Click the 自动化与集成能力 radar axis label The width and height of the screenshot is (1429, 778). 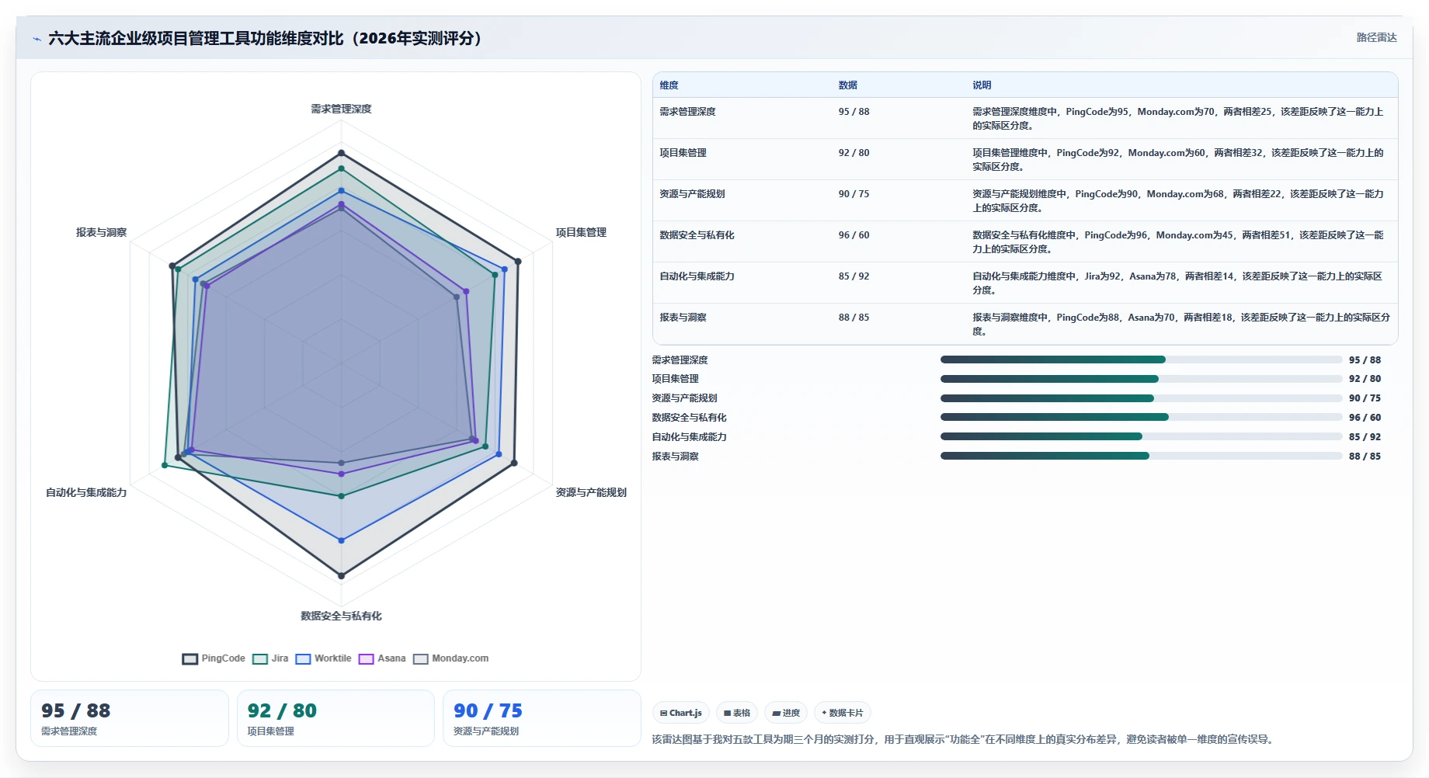coord(86,492)
